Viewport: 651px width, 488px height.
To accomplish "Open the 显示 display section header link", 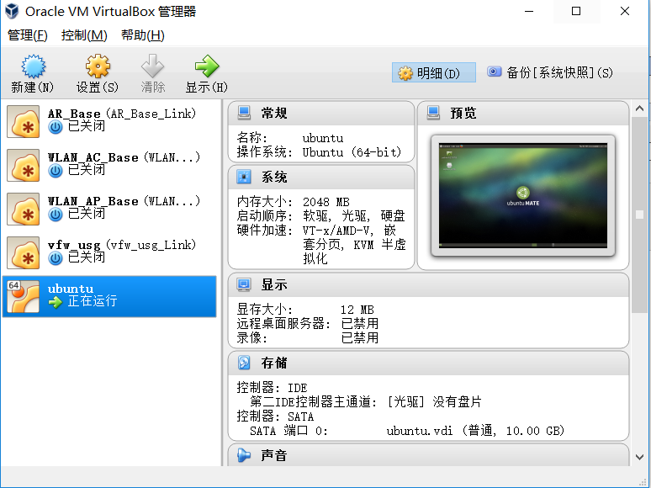I will tap(274, 285).
